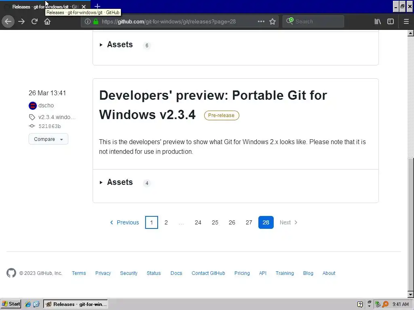Viewport: 414px width, 310px height.
Task: Open the Firefox hamburger menu
Action: [406, 21]
